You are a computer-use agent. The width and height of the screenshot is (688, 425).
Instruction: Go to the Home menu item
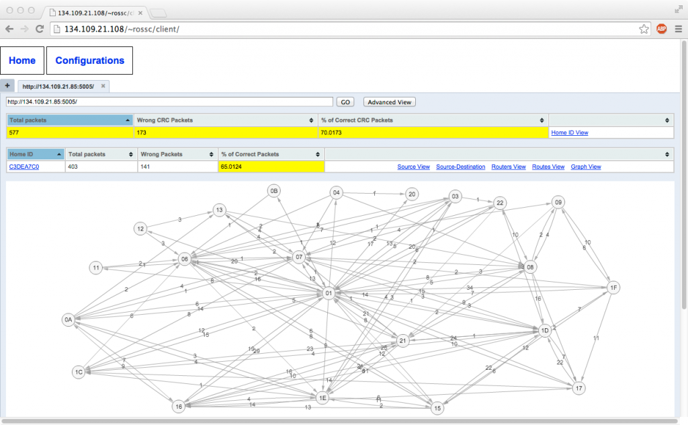(22, 61)
